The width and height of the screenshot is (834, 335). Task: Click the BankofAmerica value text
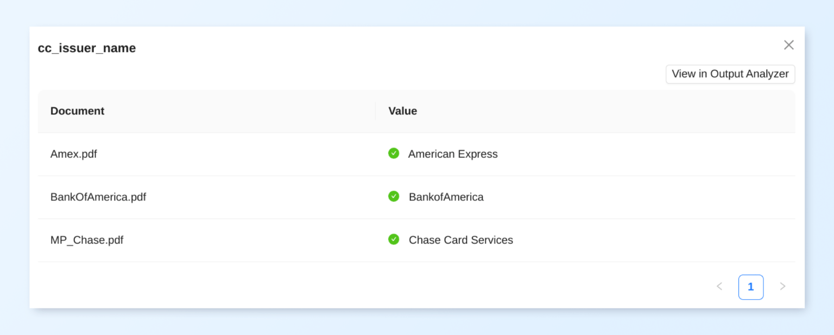[x=446, y=197]
